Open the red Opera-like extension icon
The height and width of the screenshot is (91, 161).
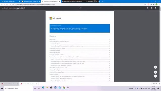(x=148, y=5)
